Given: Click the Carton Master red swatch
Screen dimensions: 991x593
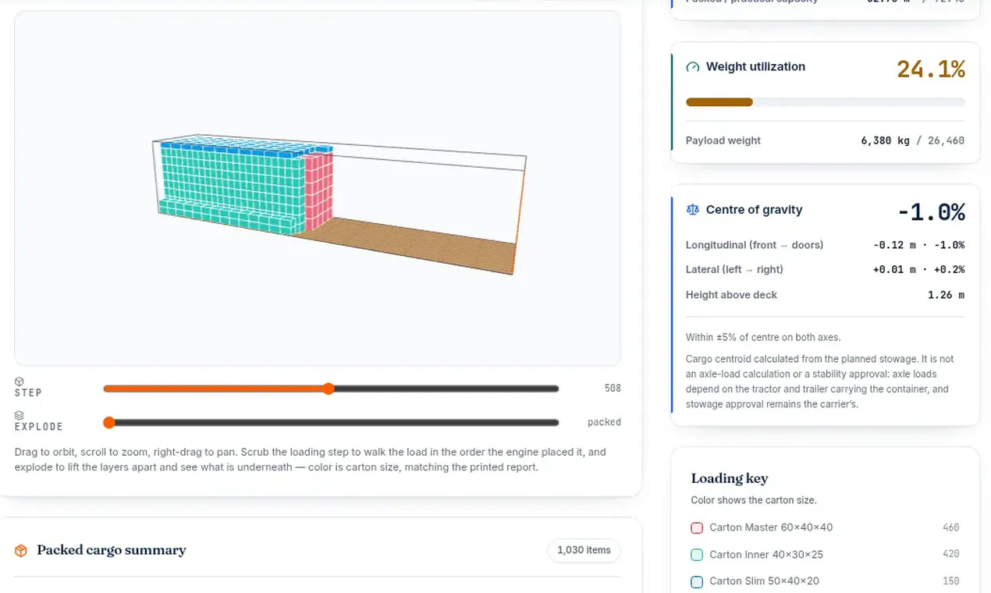Looking at the screenshot, I should pos(697,528).
